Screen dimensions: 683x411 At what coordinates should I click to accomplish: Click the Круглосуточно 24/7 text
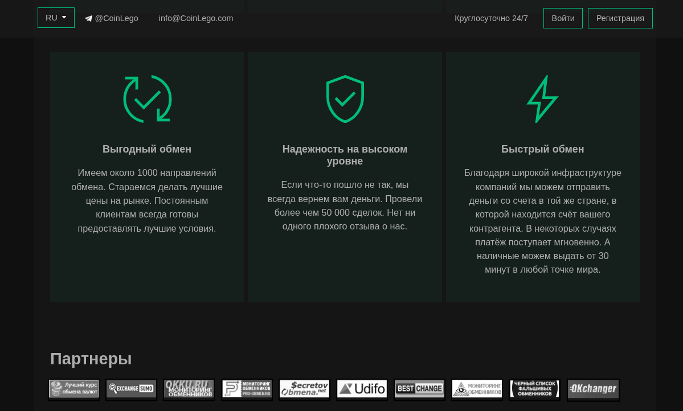[491, 18]
